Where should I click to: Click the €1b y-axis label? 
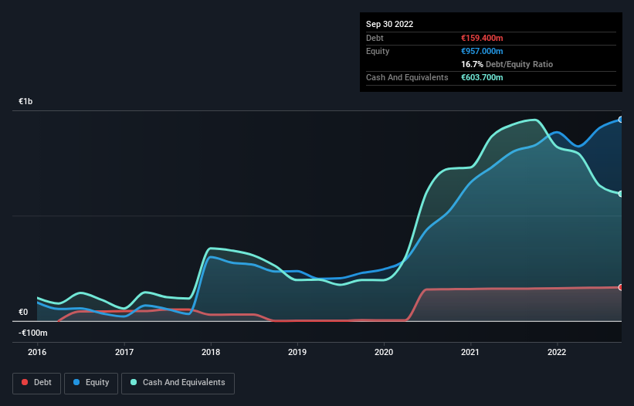pyautogui.click(x=25, y=101)
